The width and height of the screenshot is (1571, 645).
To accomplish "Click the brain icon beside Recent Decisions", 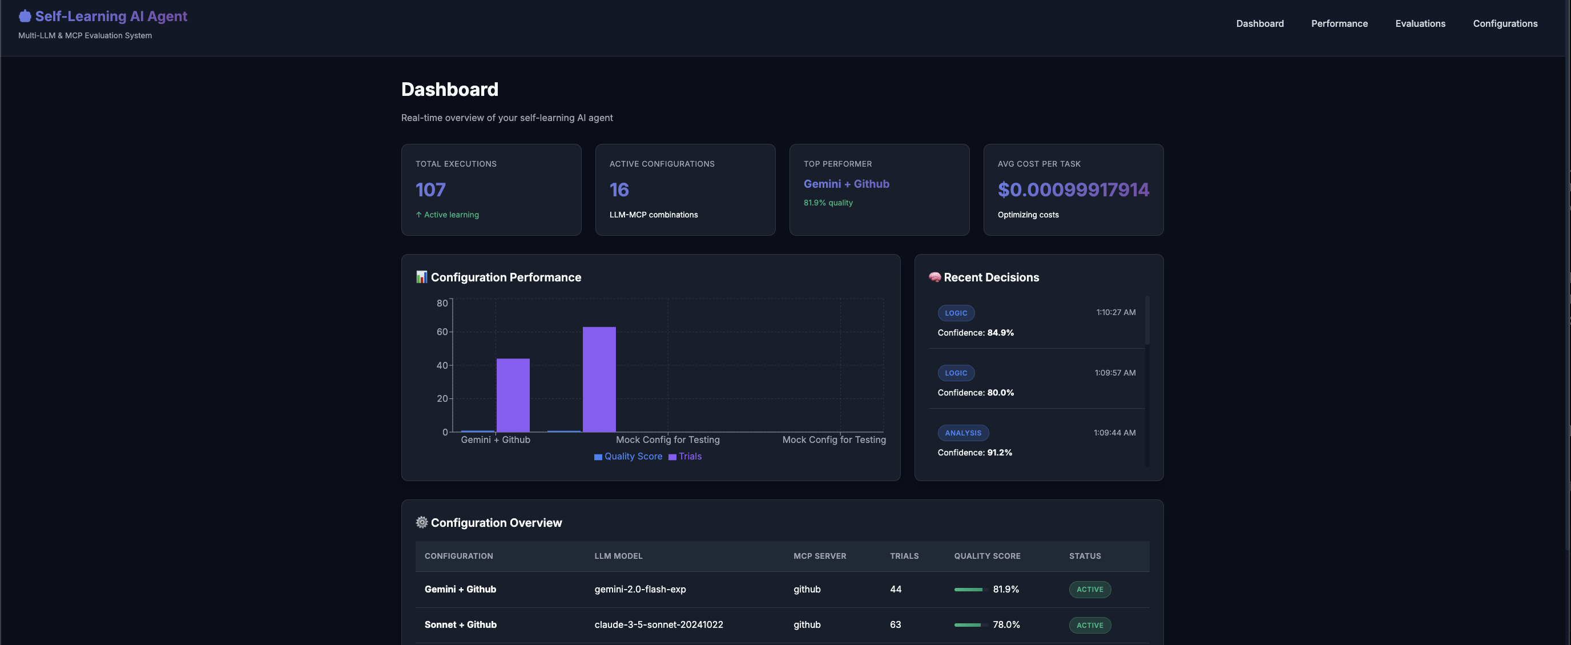I will [x=934, y=277].
